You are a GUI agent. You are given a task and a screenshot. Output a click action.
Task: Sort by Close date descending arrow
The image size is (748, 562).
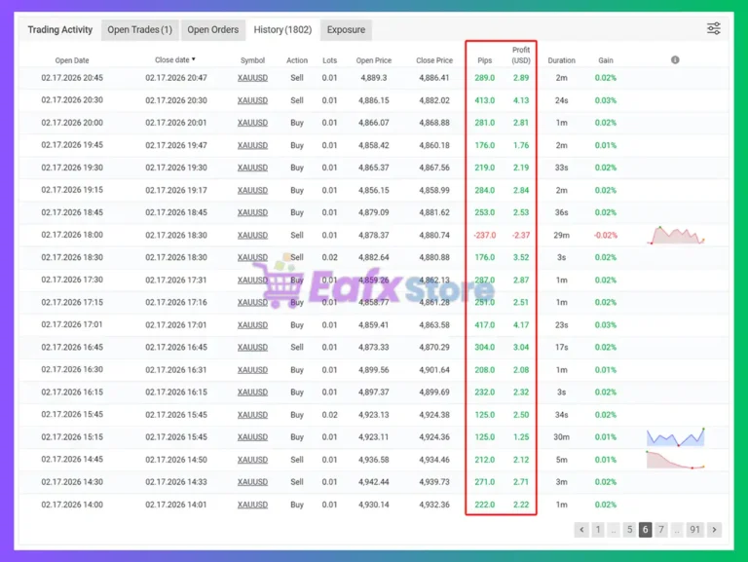194,59
